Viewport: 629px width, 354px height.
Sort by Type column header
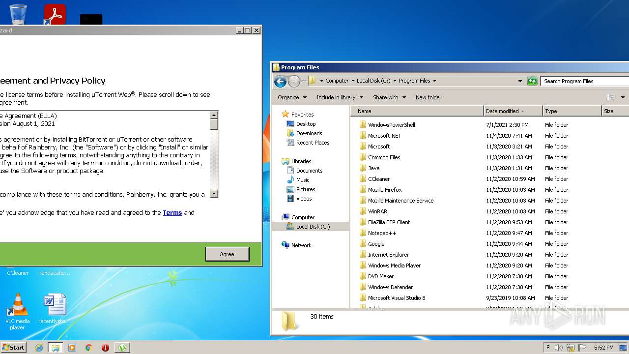click(572, 111)
